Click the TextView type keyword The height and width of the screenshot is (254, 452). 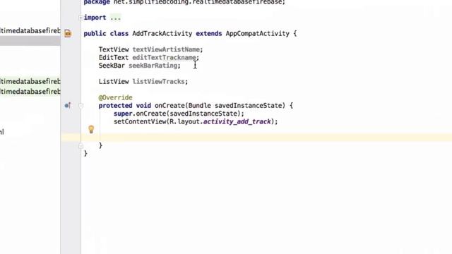coord(114,49)
